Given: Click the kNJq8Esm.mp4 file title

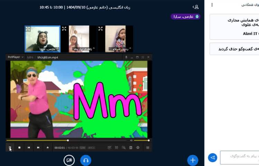Looking at the screenshot, I should 48,57.
